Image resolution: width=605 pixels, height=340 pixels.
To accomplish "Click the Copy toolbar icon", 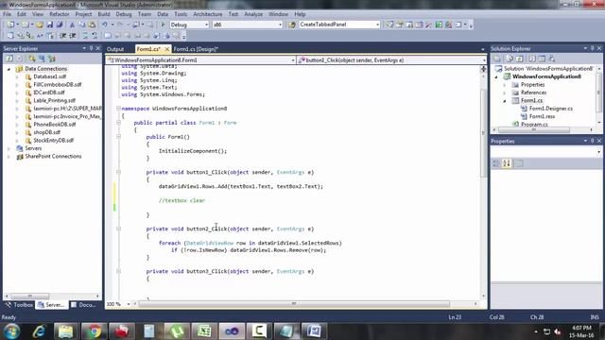I will (82, 25).
